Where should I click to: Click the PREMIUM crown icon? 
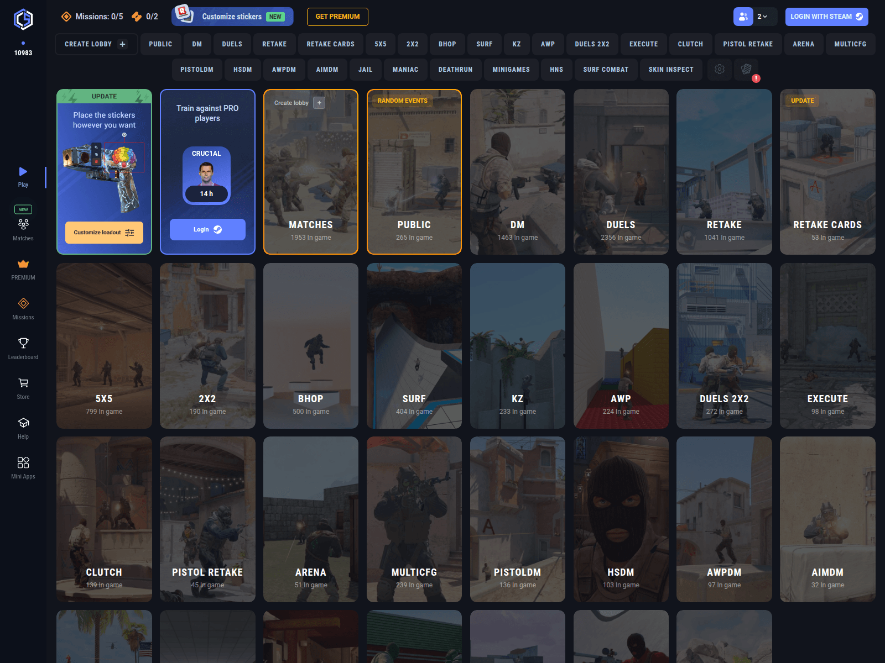click(23, 265)
